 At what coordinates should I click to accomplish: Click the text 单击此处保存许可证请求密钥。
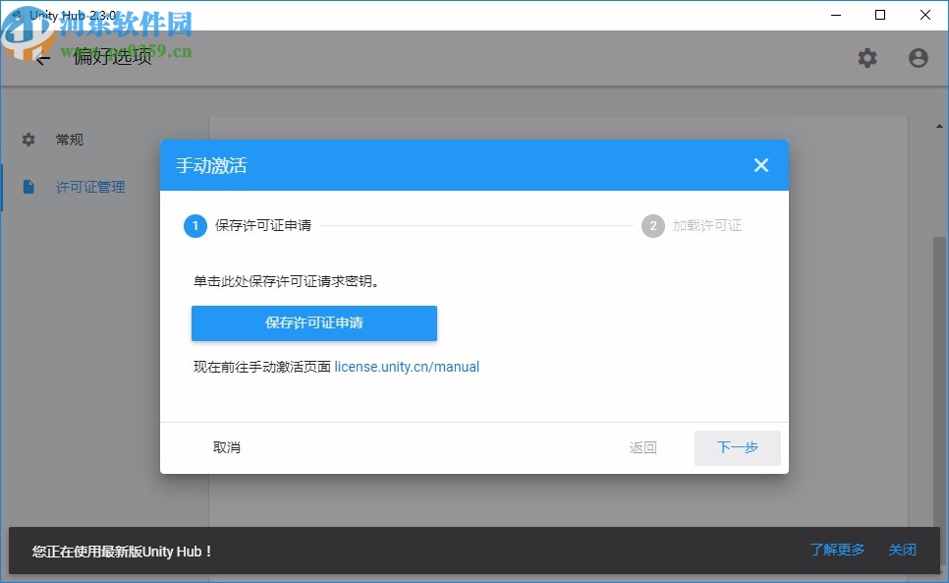[x=286, y=281]
